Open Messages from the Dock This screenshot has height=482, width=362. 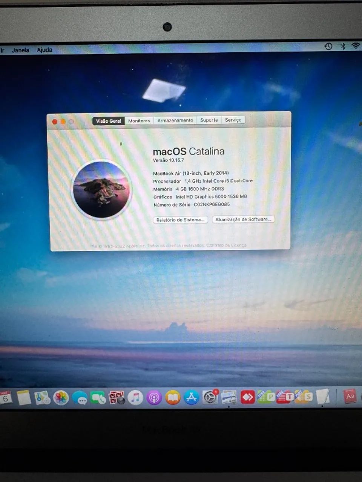(x=80, y=398)
